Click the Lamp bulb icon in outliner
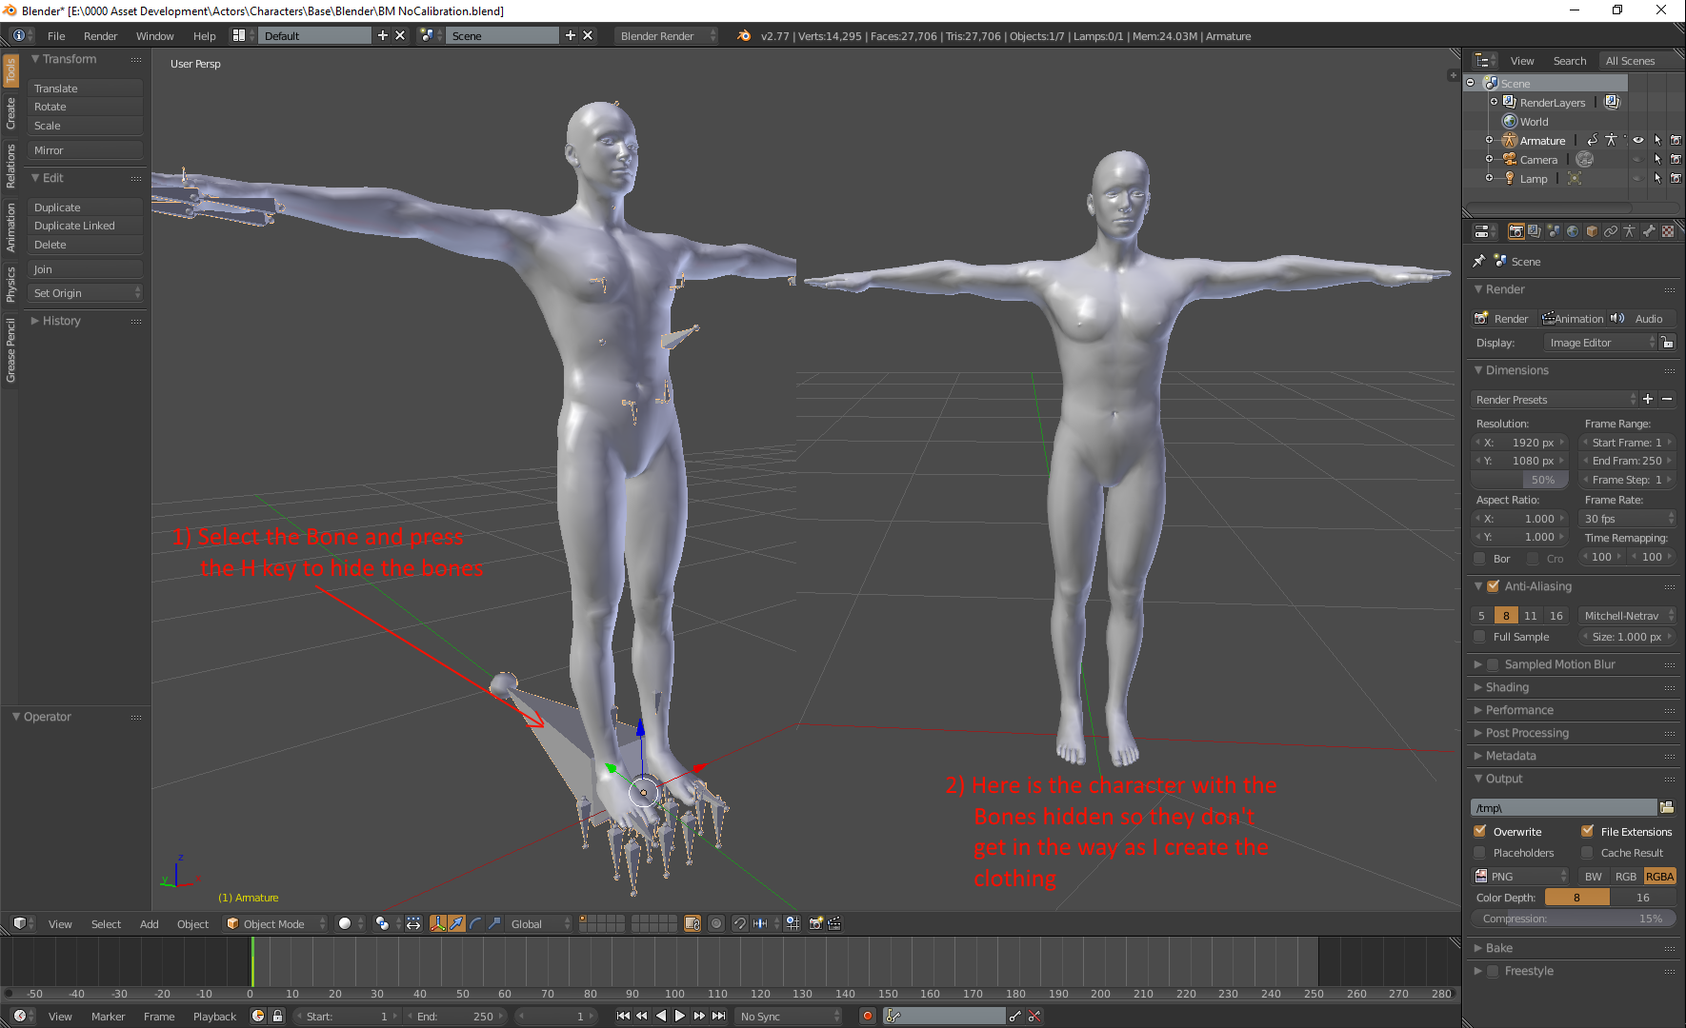This screenshot has height=1028, width=1686. click(1510, 178)
